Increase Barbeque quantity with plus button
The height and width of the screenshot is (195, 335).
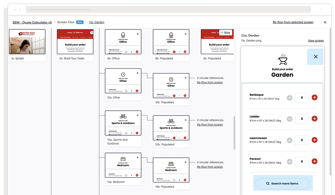pos(314,98)
